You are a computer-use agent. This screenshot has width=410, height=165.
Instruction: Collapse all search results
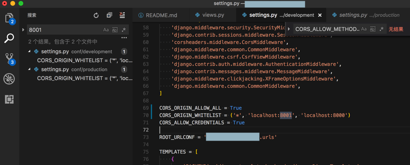pyautogui.click(x=109, y=15)
